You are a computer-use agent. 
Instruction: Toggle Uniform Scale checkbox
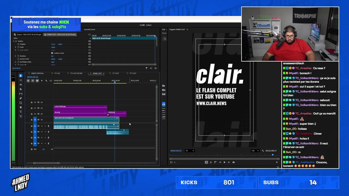coord(52,53)
